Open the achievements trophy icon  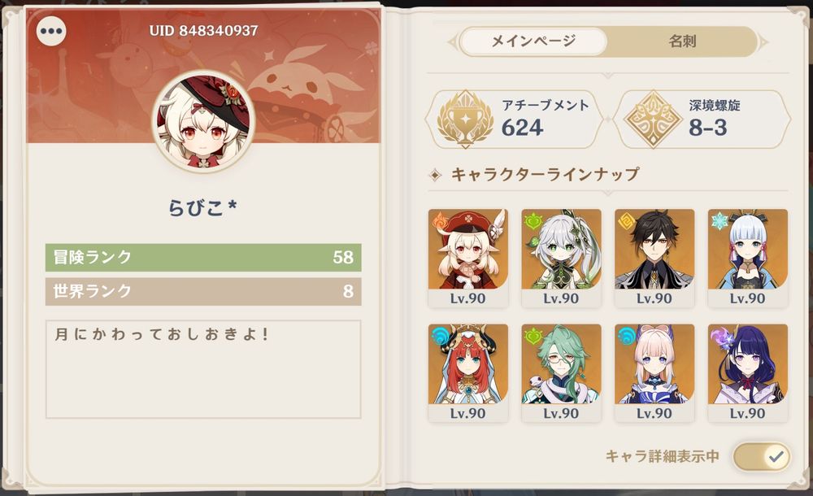[x=465, y=119]
